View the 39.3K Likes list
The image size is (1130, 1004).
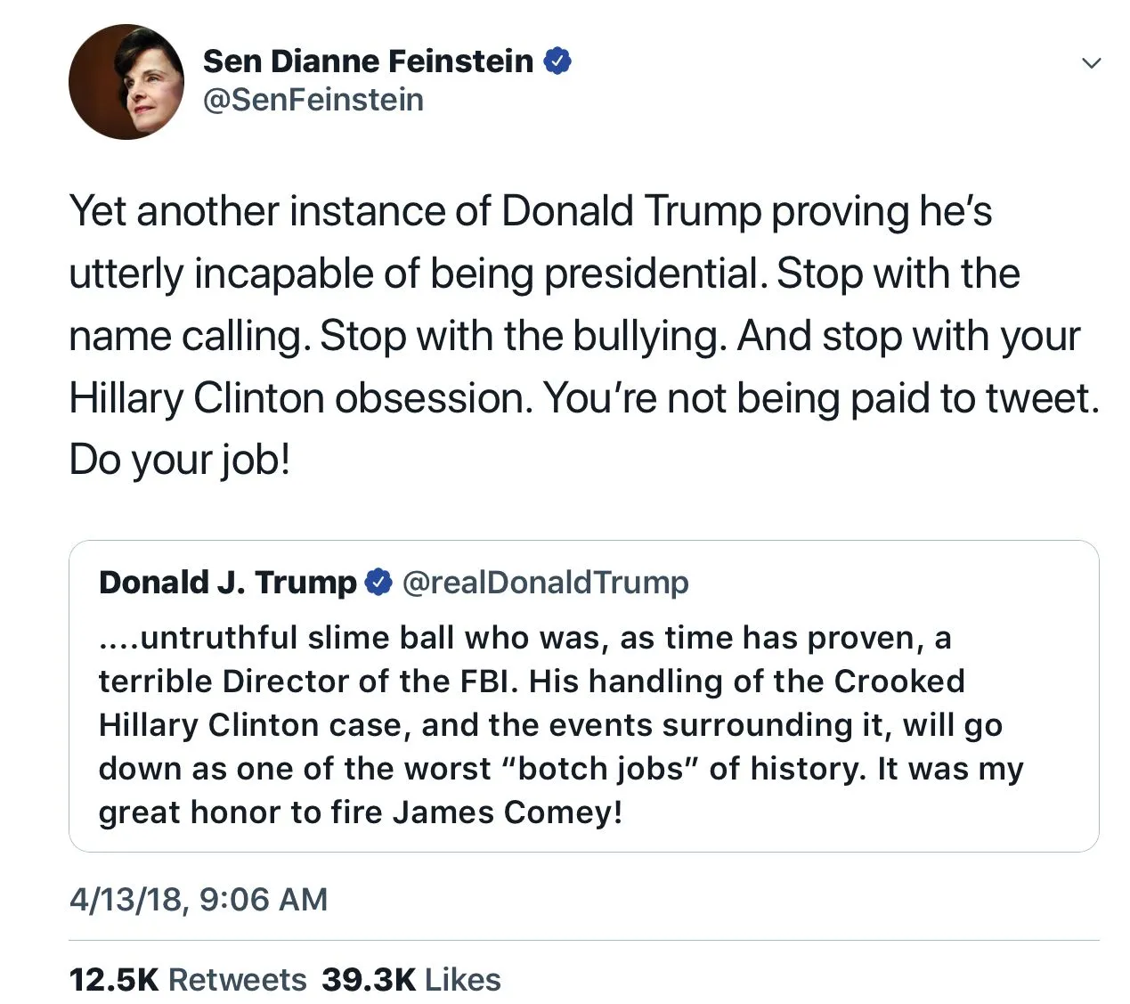411,979
